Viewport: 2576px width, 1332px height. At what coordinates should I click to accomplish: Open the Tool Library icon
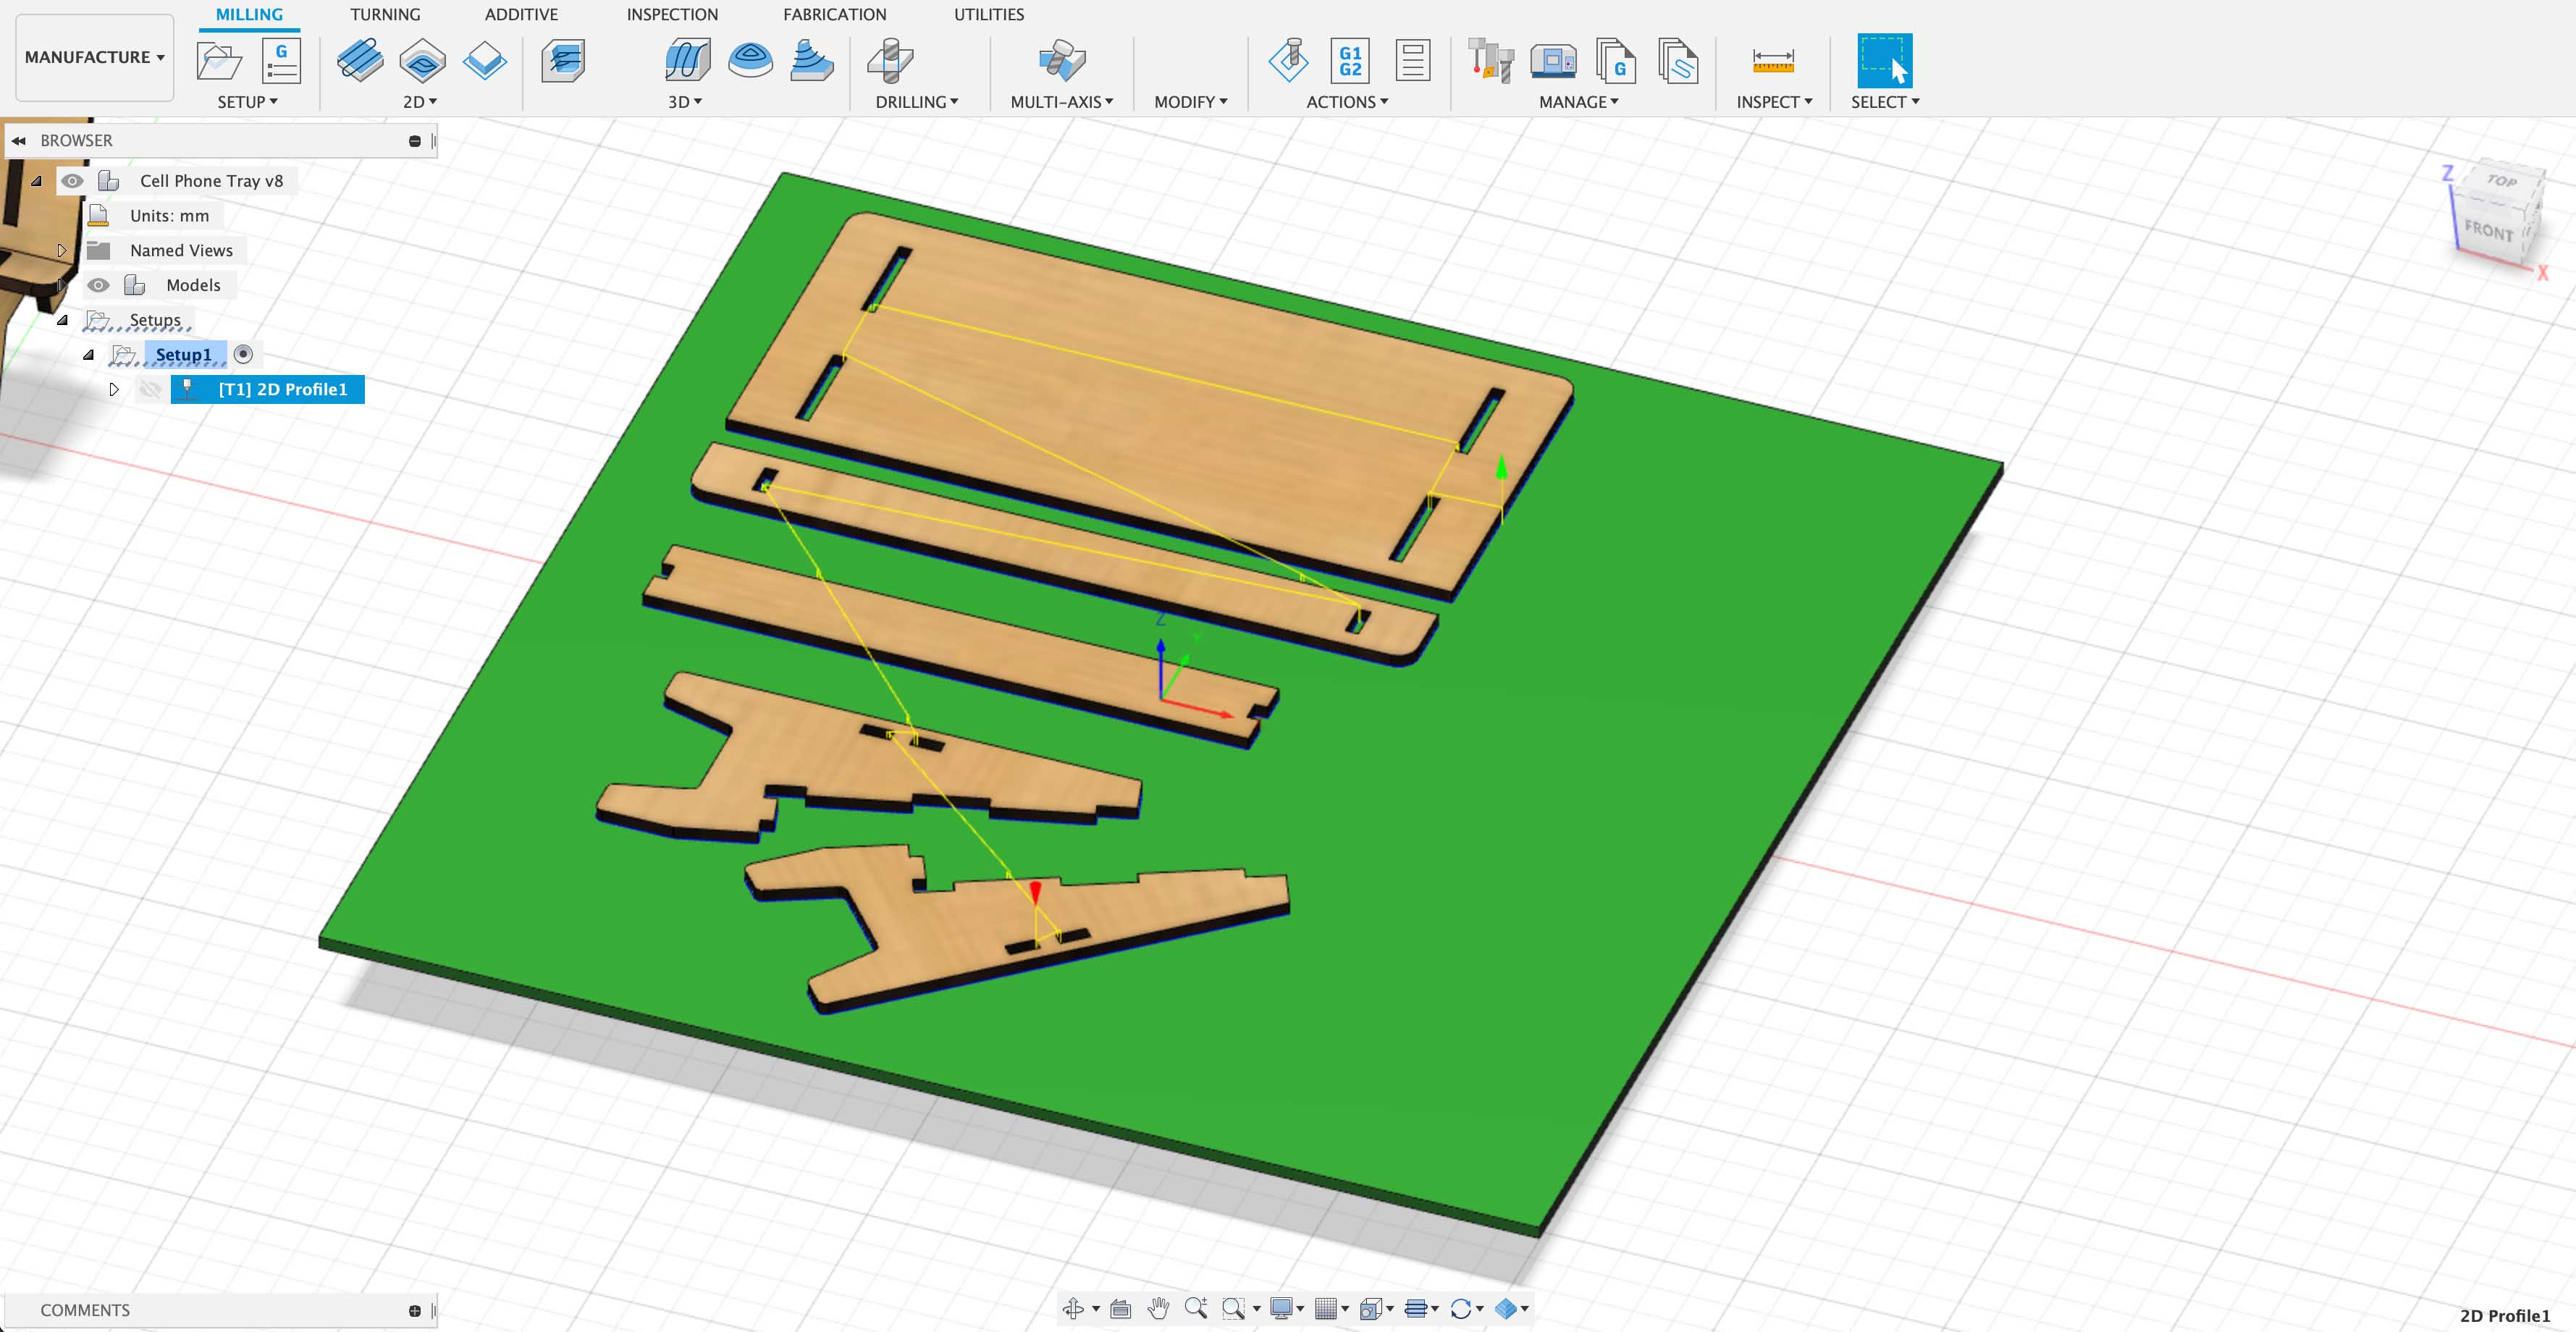(1490, 61)
